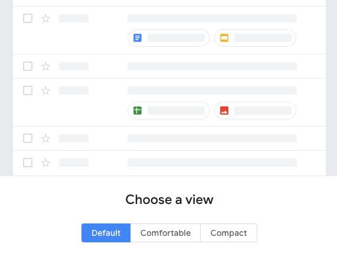This screenshot has width=337, height=253.
Task: Open the image attachment chip
Action: [255, 111]
